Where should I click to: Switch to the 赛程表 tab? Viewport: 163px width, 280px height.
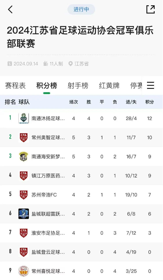(x=15, y=85)
